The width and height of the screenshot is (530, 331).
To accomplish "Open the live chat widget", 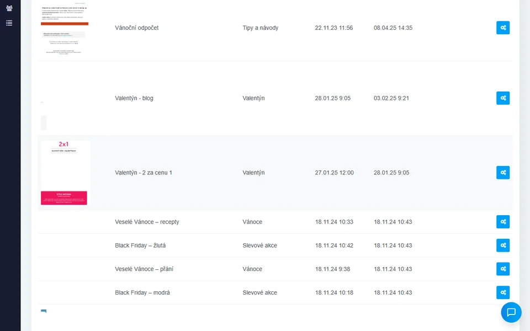I will click(511, 312).
